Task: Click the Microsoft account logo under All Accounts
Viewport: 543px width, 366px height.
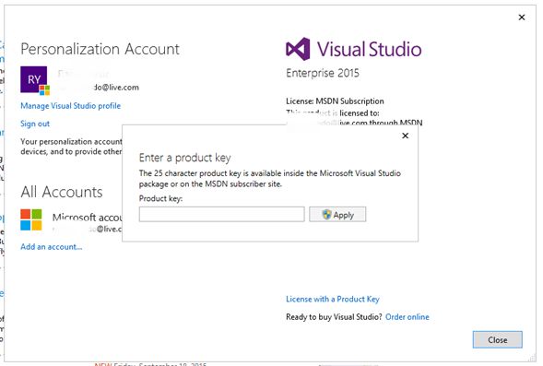Action: click(31, 219)
